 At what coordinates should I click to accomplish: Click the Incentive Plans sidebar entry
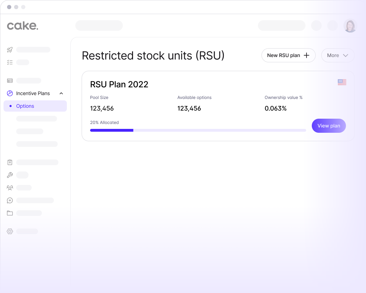pyautogui.click(x=33, y=93)
